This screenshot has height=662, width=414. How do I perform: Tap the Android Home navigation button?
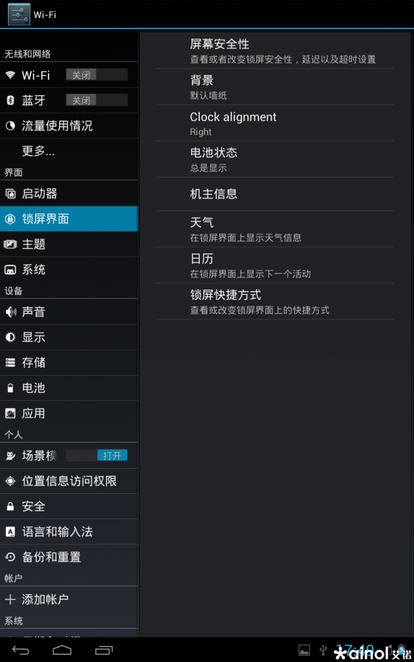pos(62,650)
